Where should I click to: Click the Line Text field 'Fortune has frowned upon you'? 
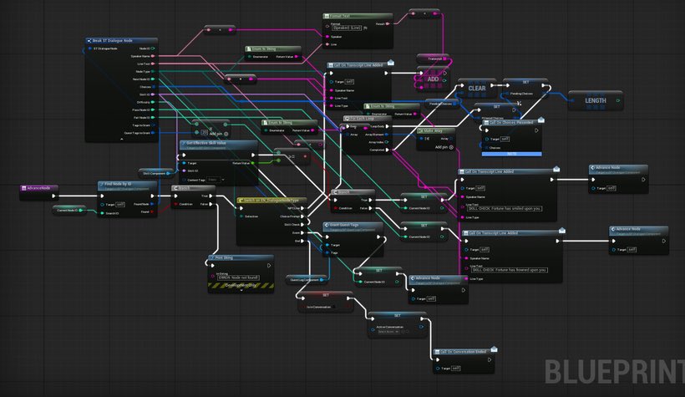point(510,270)
